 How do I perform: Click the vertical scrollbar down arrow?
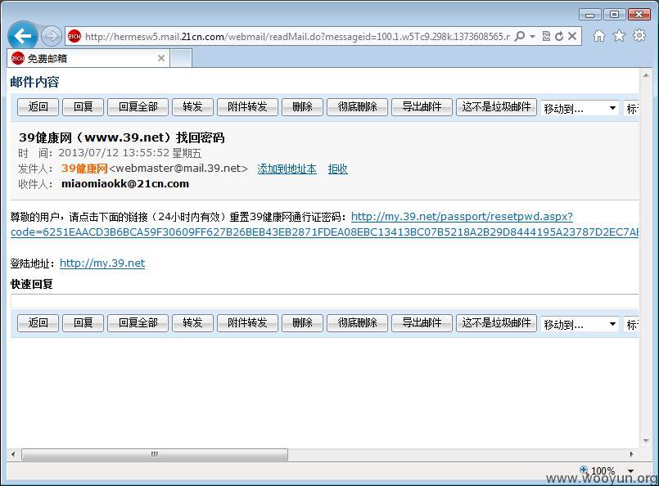pos(646,441)
